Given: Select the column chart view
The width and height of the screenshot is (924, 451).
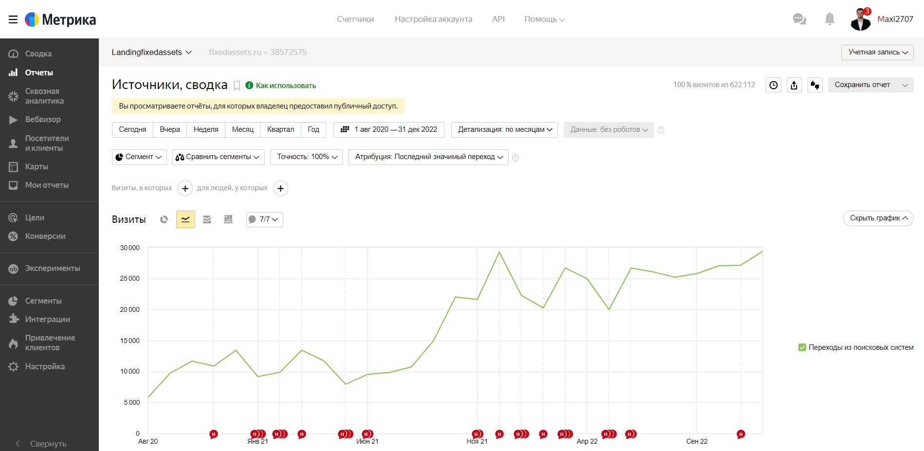Looking at the screenshot, I should (228, 219).
